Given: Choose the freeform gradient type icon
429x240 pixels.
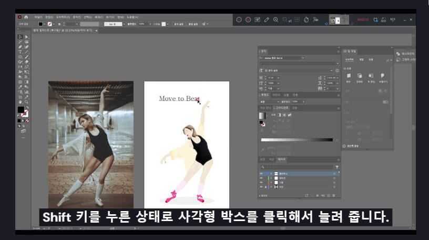Looking at the screenshot, I should [290, 115].
